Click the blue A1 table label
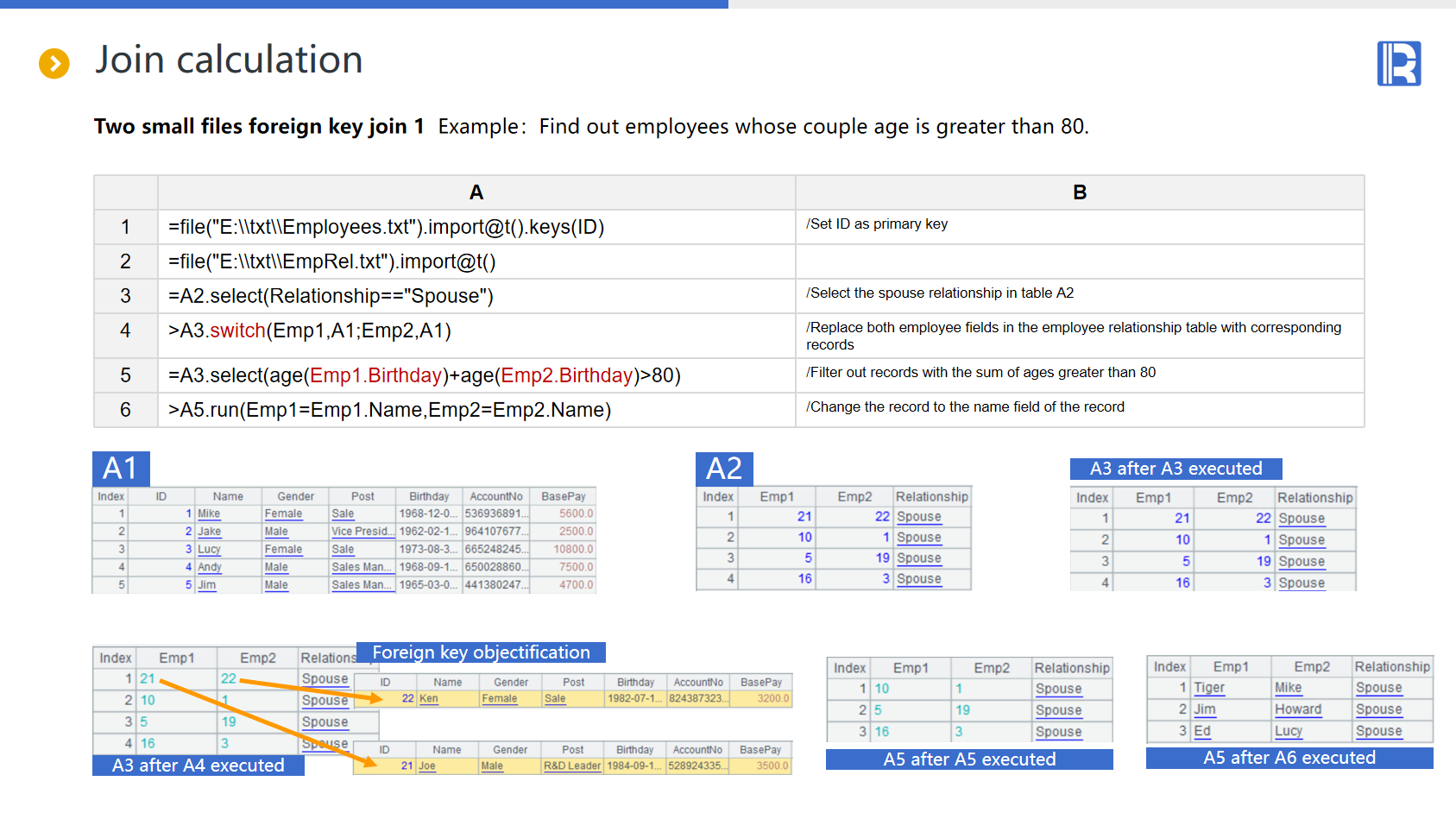 tap(121, 469)
